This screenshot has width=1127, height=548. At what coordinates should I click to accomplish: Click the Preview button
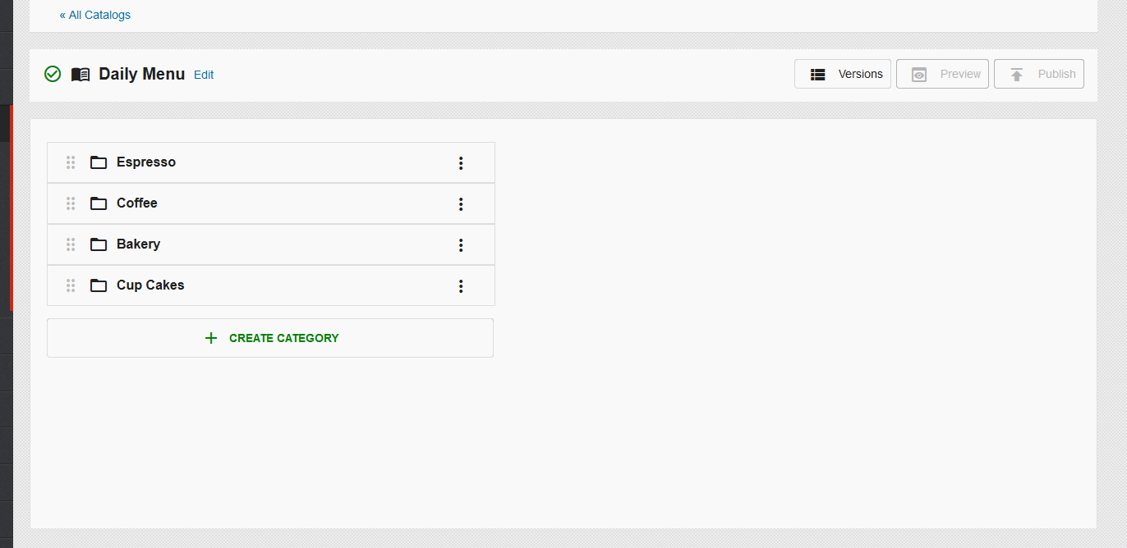point(942,74)
